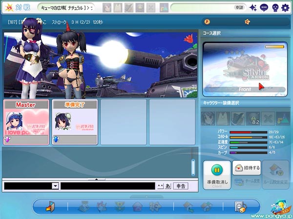Viewport: 293px width, 219px height.
Task: Click the top bar ball item icon
Action: click(x=140, y=8)
